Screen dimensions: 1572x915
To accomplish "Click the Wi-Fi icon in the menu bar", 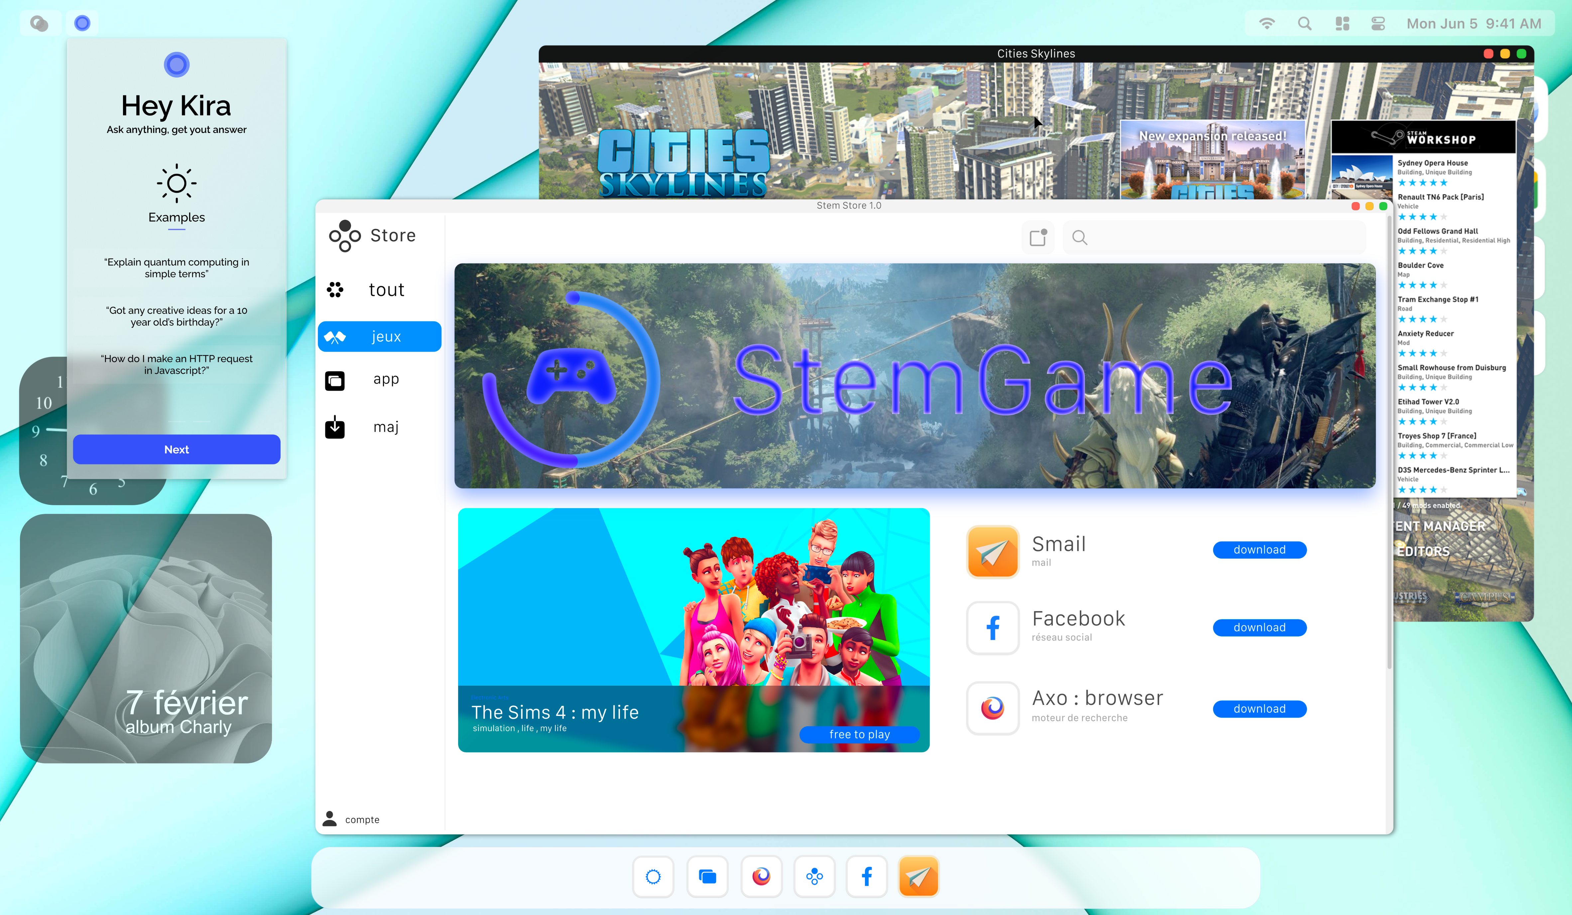I will coord(1266,23).
